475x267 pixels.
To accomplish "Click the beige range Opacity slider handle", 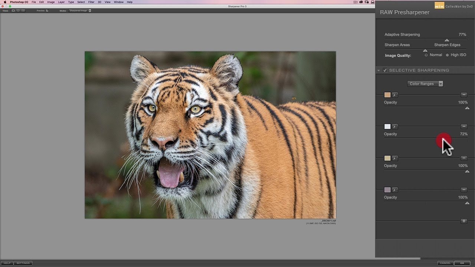I will coord(467,171).
